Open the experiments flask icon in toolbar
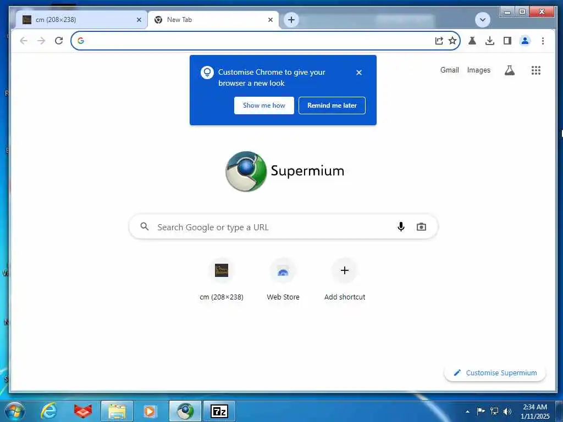 pyautogui.click(x=472, y=41)
